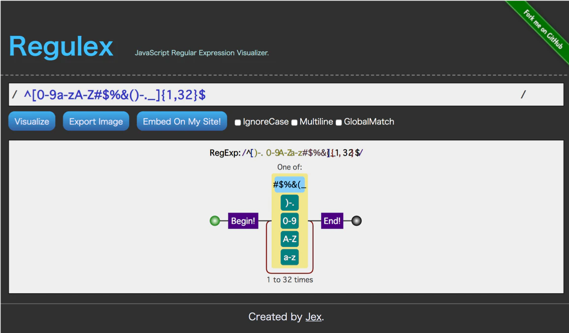
Task: Enable the IgnoreCase checkbox
Action: 238,122
